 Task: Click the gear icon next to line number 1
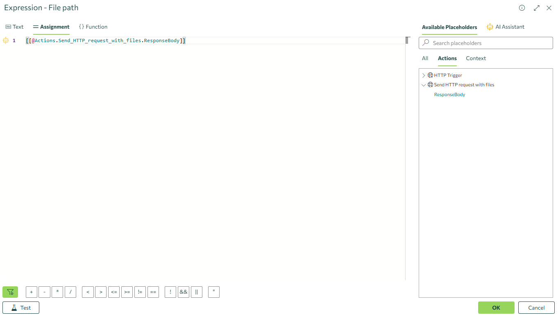(5, 40)
